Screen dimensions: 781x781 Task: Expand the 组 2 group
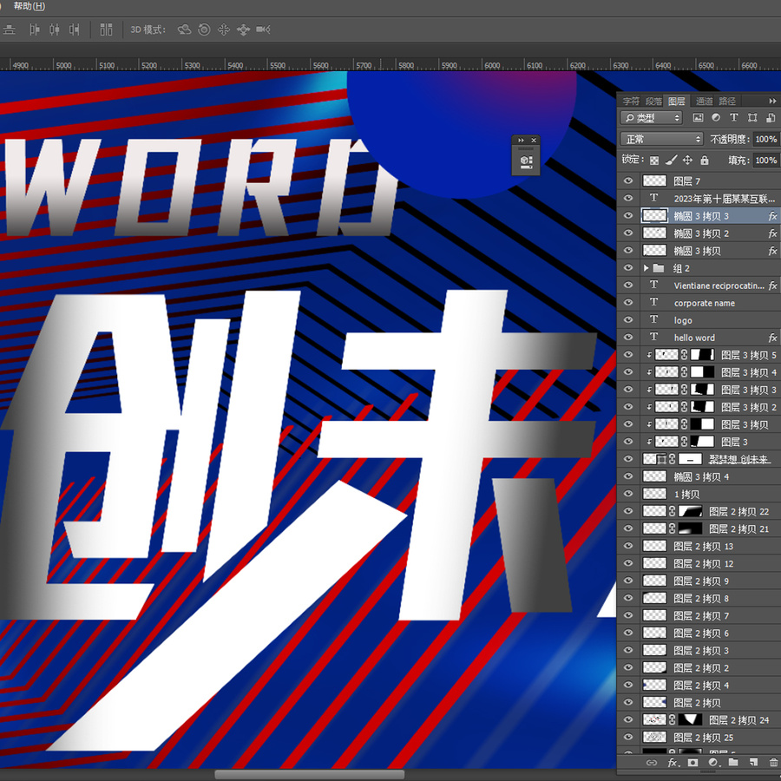point(646,268)
